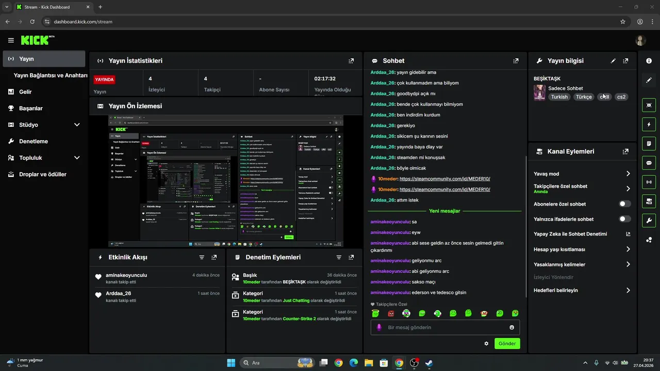Toggle the stream preview widget icon in right sidebar

pos(649,105)
